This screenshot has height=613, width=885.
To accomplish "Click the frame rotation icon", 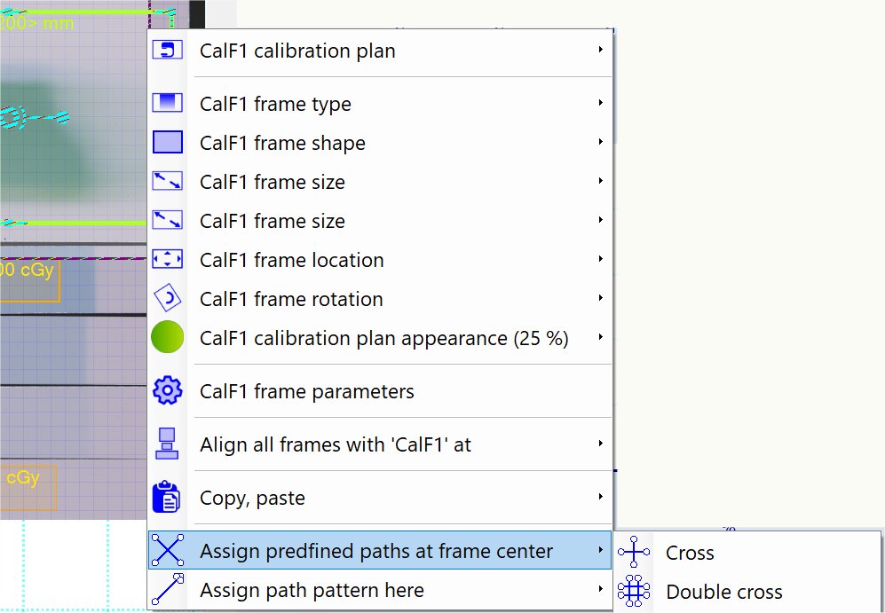I will (167, 299).
